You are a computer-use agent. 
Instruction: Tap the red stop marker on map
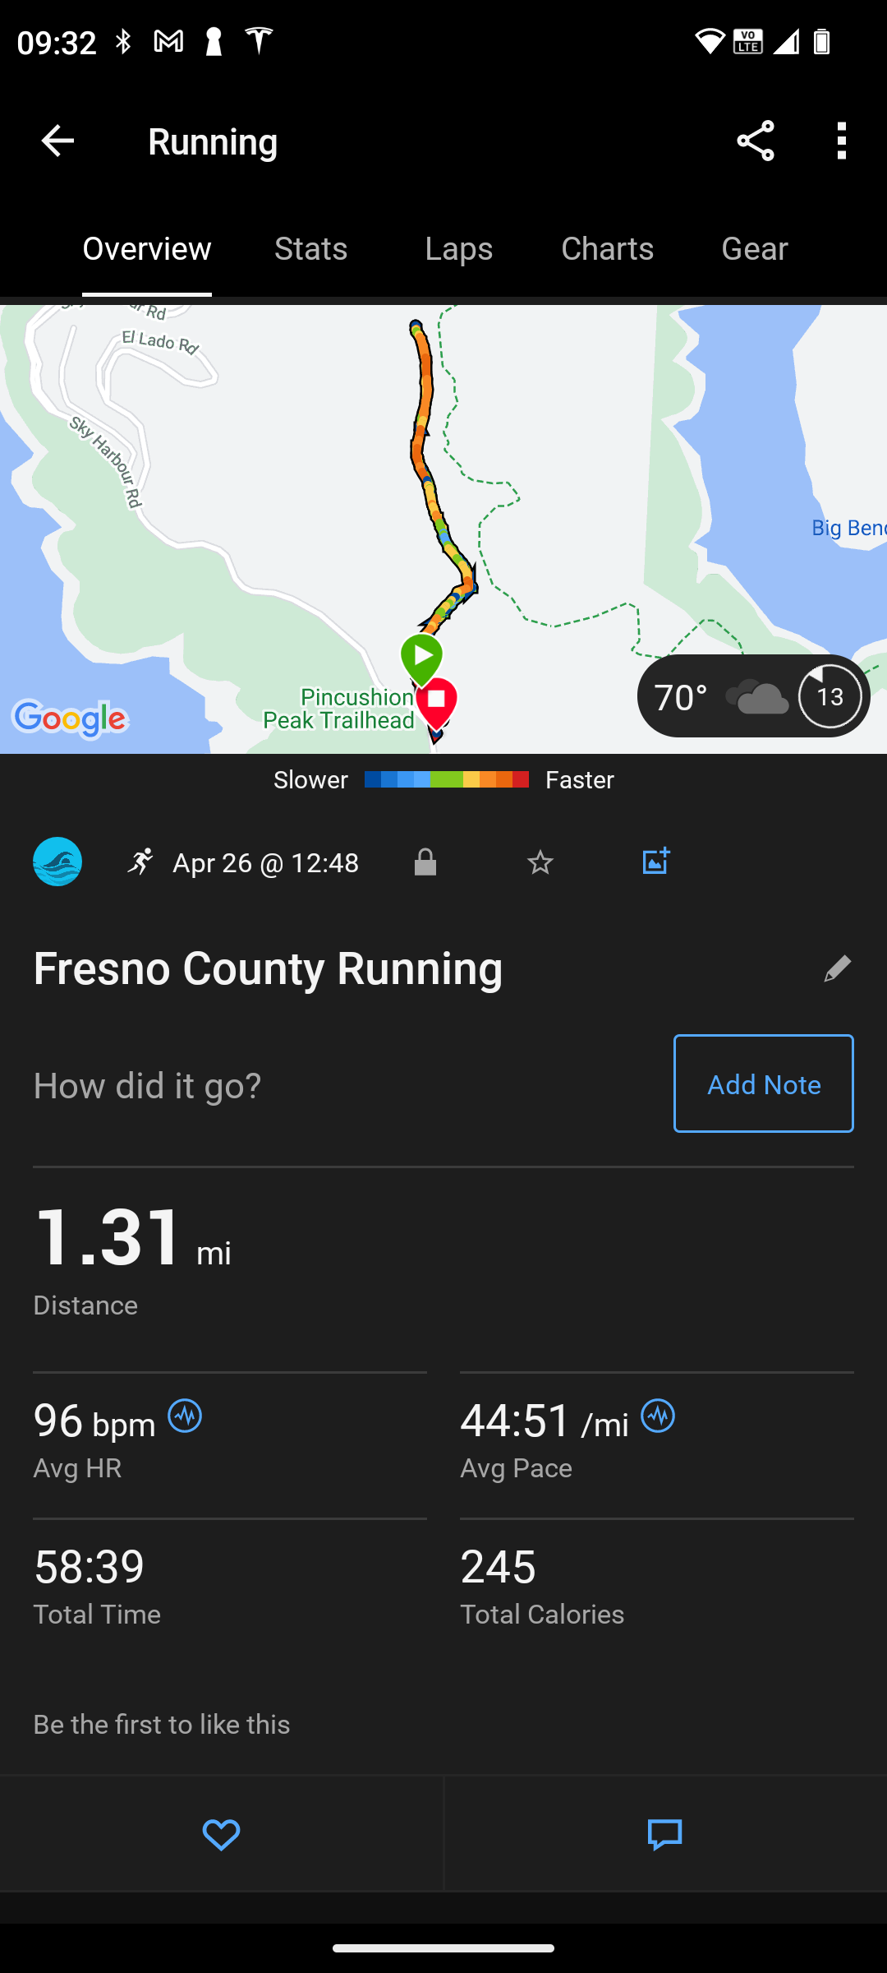(x=437, y=701)
